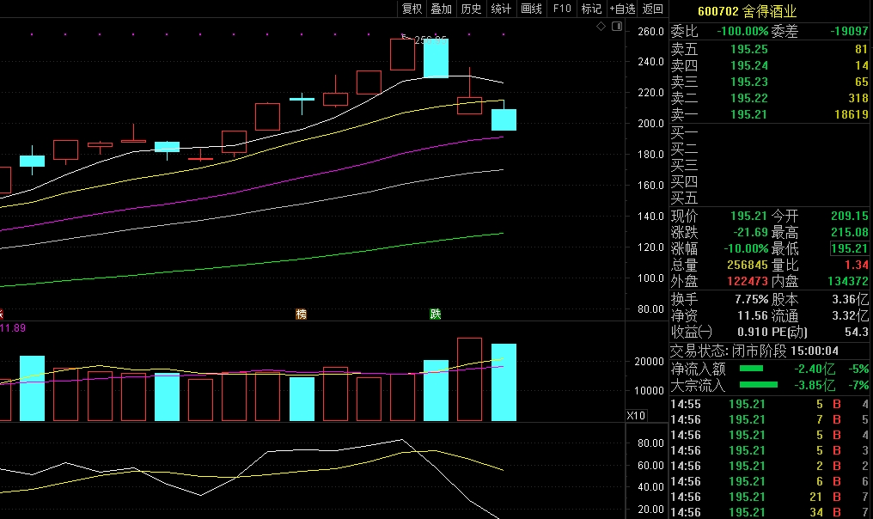Click the 涨幅 percent value -10.00%
The height and width of the screenshot is (519, 873).
[x=746, y=248]
